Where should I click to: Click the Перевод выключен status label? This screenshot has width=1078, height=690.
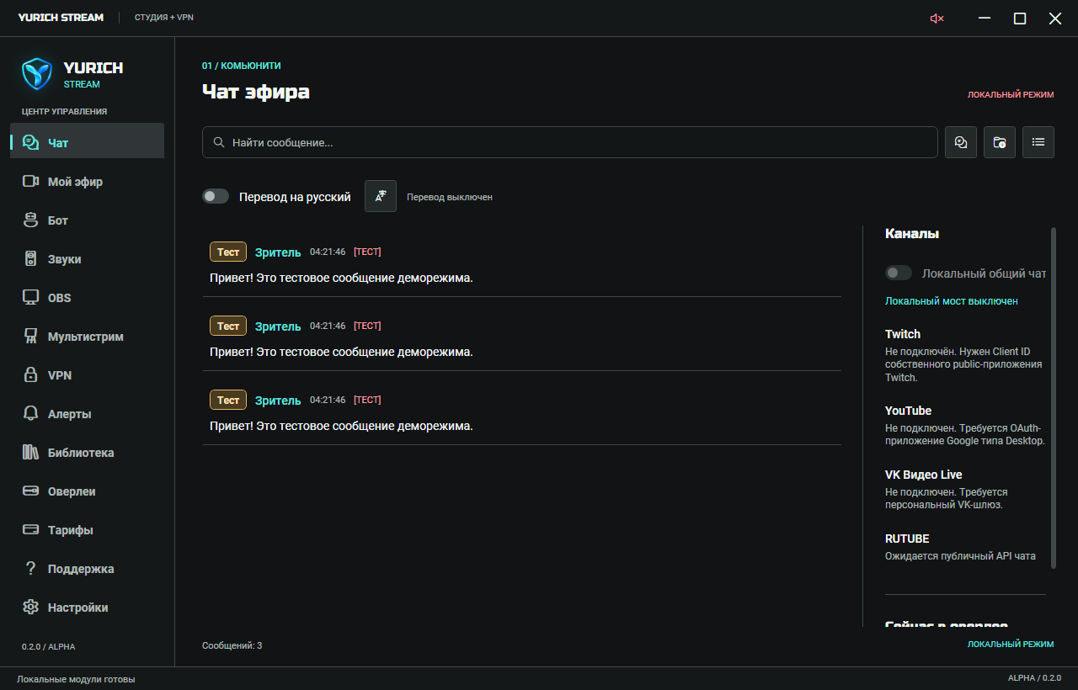[450, 197]
